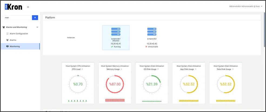Click the info dot beside App Disk Usage
The image size is (266, 112).
pyautogui.click(x=195, y=69)
